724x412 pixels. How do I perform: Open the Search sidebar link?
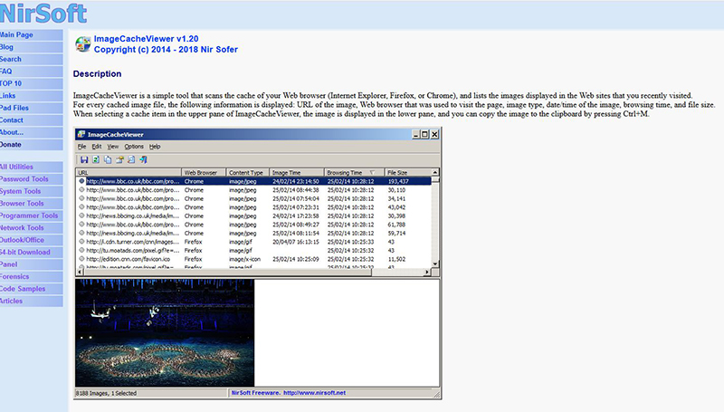point(31,59)
